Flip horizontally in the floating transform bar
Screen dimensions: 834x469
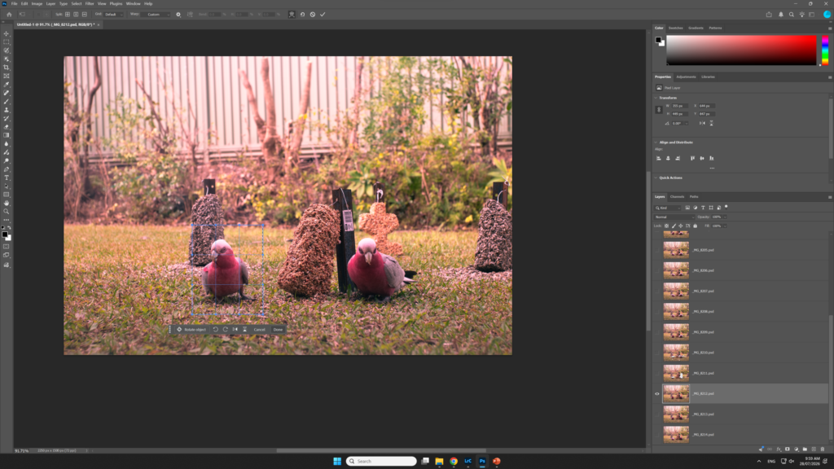pos(235,329)
